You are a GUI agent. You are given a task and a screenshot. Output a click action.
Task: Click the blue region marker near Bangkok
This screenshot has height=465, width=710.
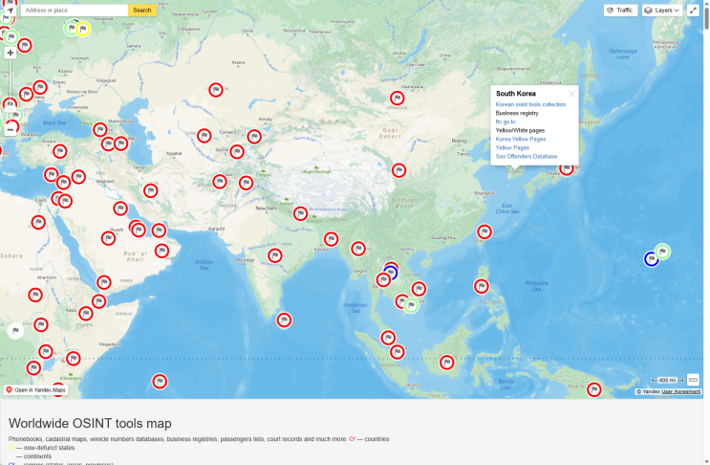[390, 273]
